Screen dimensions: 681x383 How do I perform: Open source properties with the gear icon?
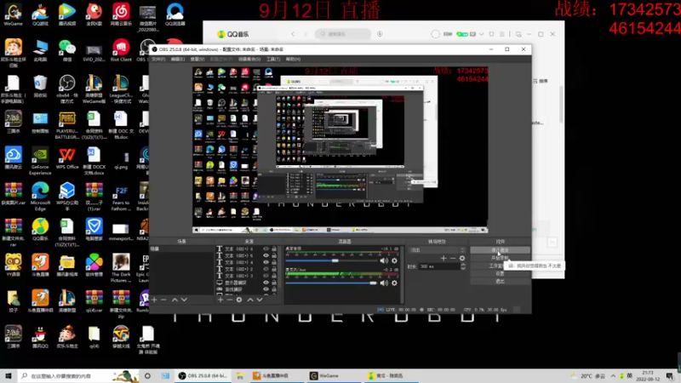tap(239, 300)
